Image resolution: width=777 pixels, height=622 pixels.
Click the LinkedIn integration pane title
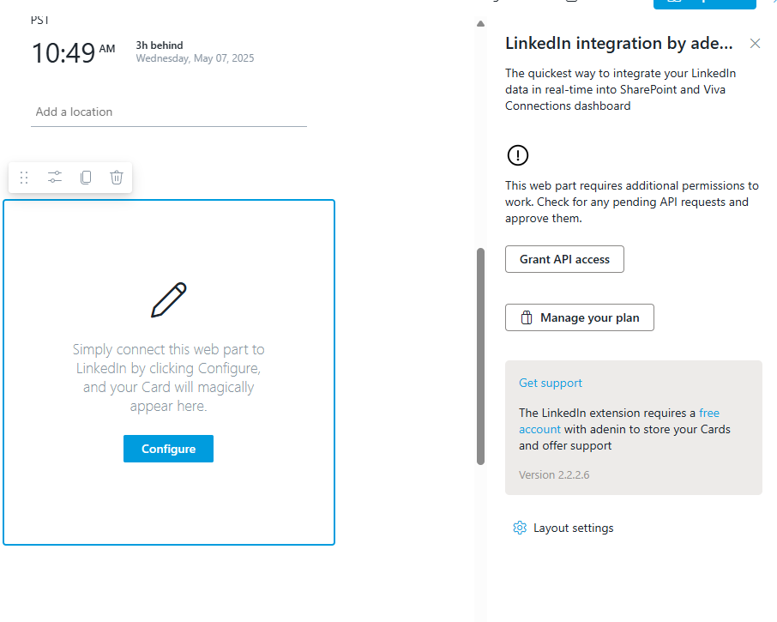click(x=617, y=44)
